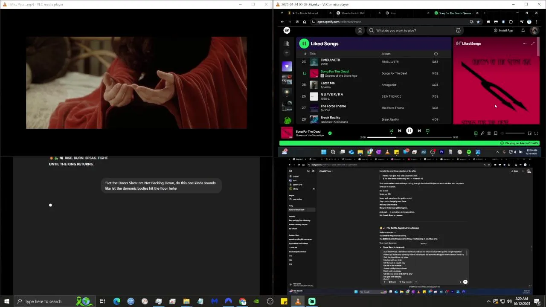Toggle Spotify shuffle
The height and width of the screenshot is (307, 546).
click(391, 131)
